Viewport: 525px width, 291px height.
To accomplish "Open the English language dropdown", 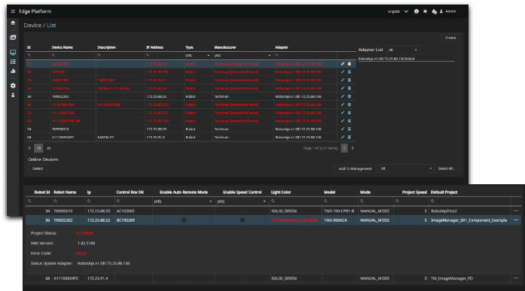I will click(x=398, y=11).
